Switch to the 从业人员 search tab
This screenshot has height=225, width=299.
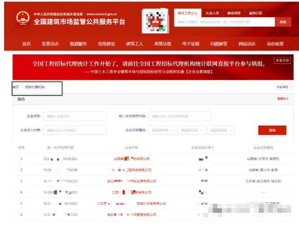click(212, 13)
